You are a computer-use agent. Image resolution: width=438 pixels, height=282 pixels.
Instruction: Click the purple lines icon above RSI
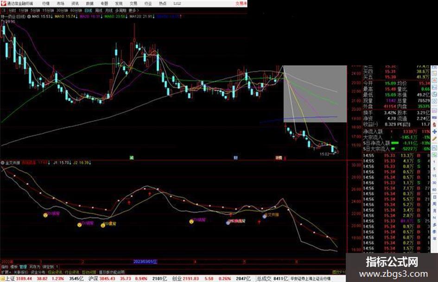(434, 111)
